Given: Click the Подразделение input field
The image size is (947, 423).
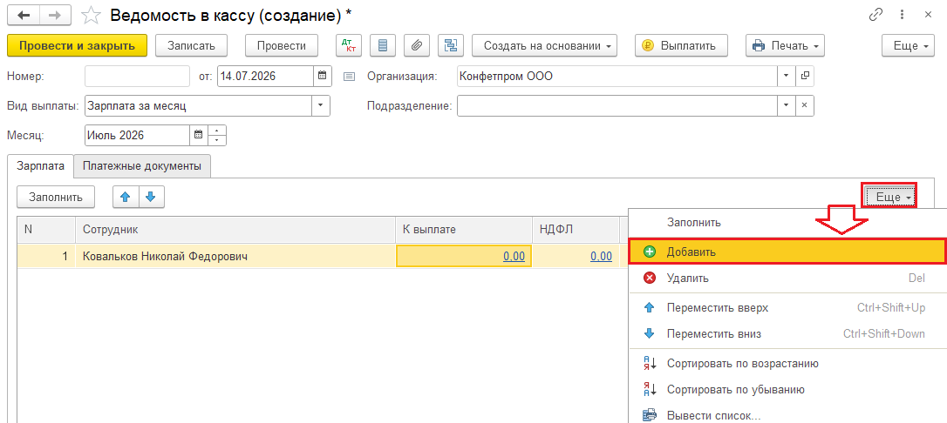Looking at the screenshot, I should tap(617, 105).
